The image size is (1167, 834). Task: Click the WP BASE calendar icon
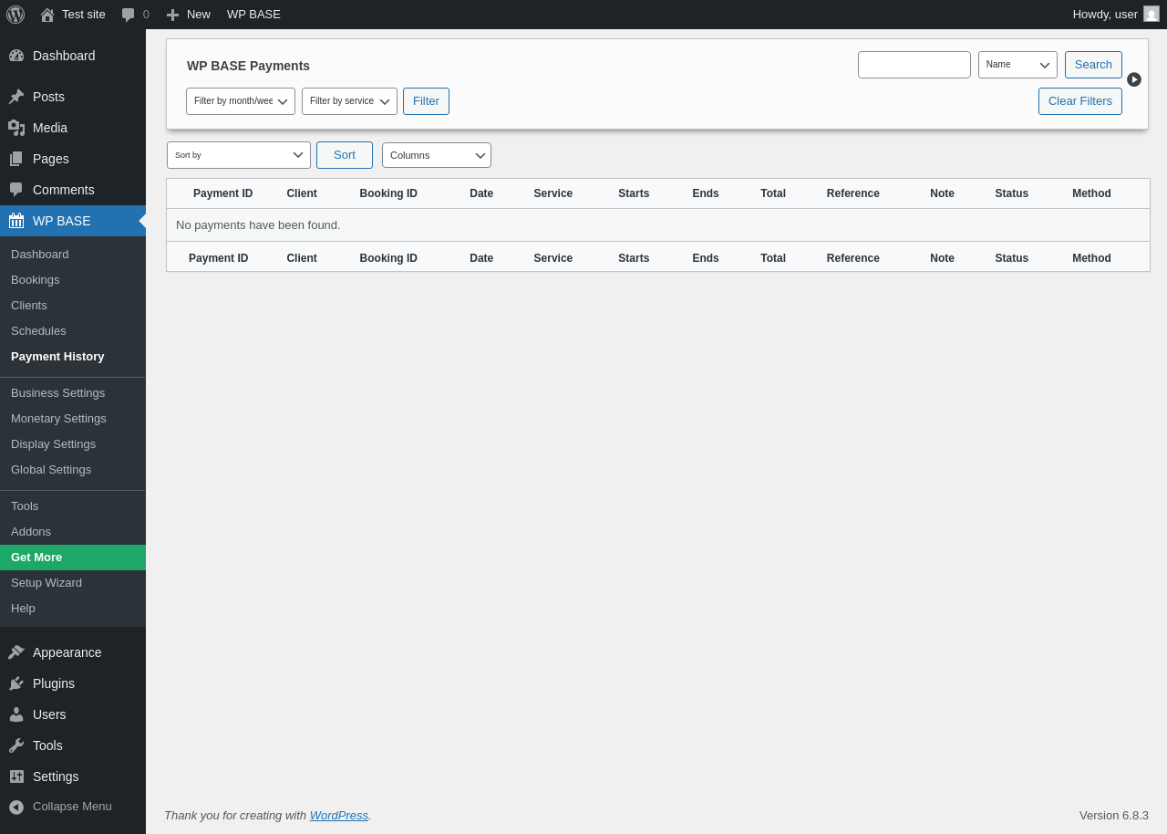tap(16, 221)
